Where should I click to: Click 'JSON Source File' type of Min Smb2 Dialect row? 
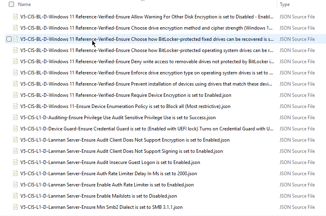[297, 207]
